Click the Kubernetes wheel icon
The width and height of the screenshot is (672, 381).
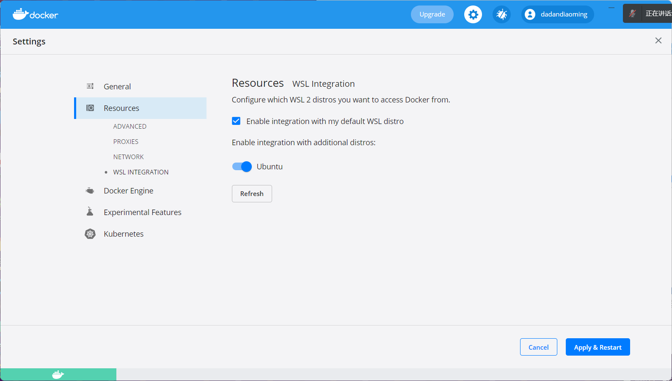pyautogui.click(x=90, y=234)
